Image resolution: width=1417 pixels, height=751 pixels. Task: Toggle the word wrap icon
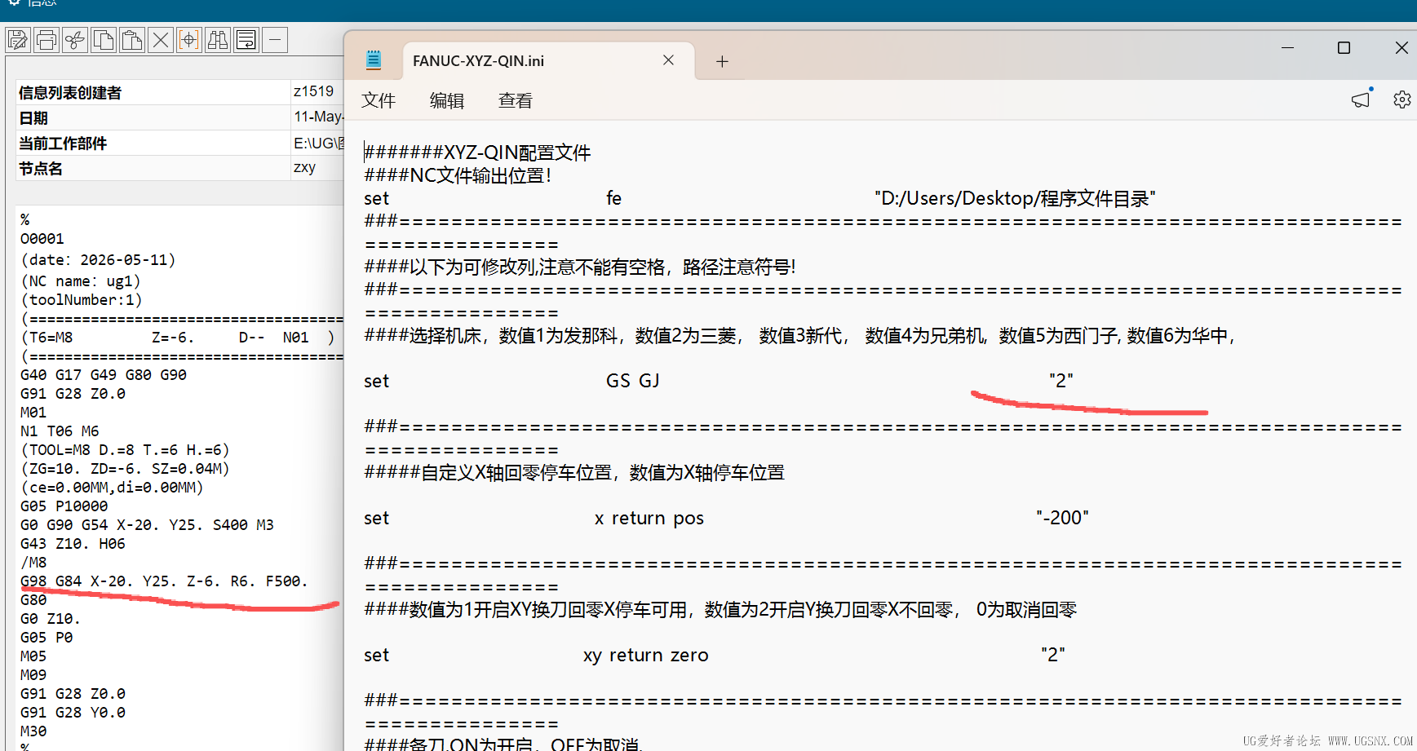[x=246, y=40]
